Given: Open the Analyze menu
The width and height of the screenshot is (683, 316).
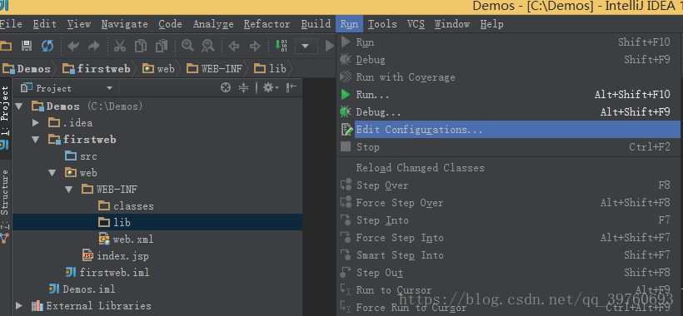Looking at the screenshot, I should (x=213, y=24).
